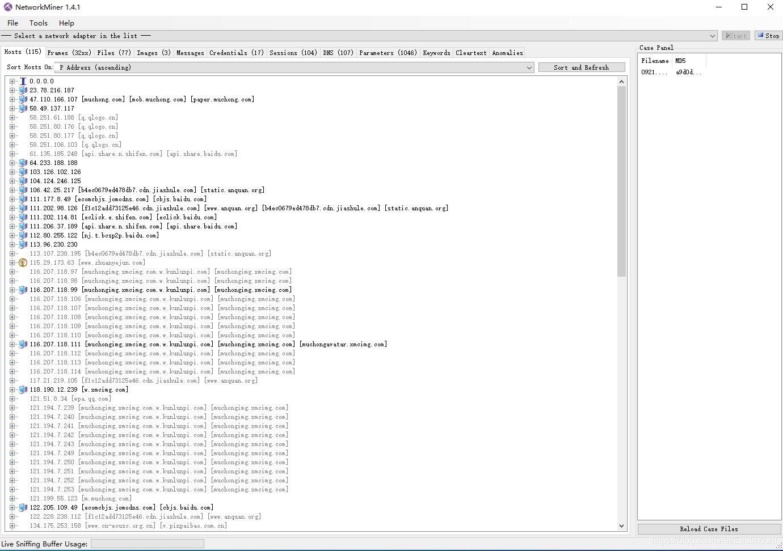Screen dimensions: 783x551
Task: Select host 58.251.106.103 q.qlogo.cn
Action: point(75,145)
